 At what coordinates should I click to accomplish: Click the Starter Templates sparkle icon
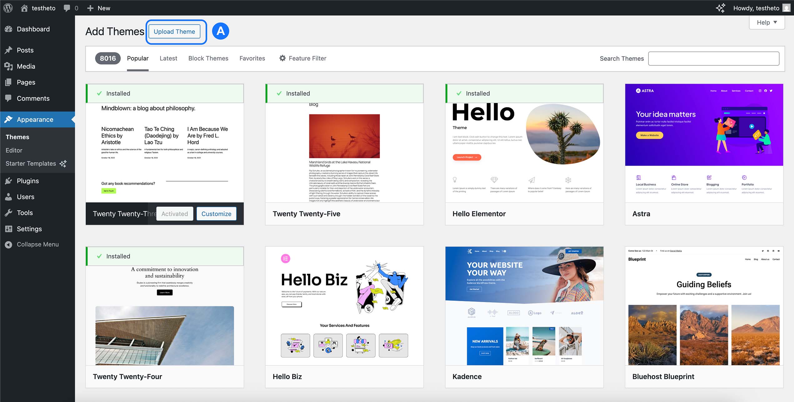coord(63,163)
